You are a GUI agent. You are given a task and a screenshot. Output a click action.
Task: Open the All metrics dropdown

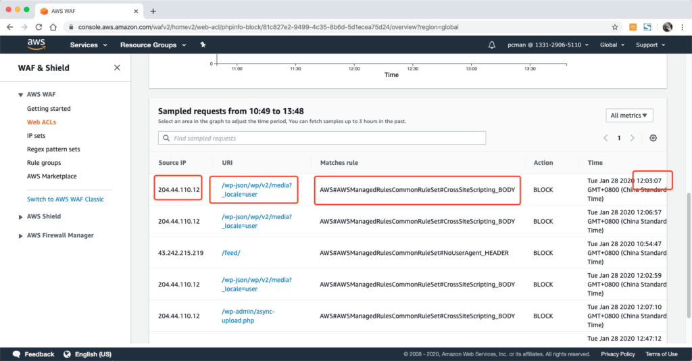coord(629,115)
